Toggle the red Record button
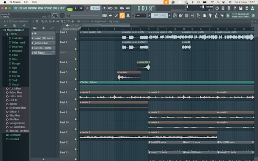 coord(87,8)
